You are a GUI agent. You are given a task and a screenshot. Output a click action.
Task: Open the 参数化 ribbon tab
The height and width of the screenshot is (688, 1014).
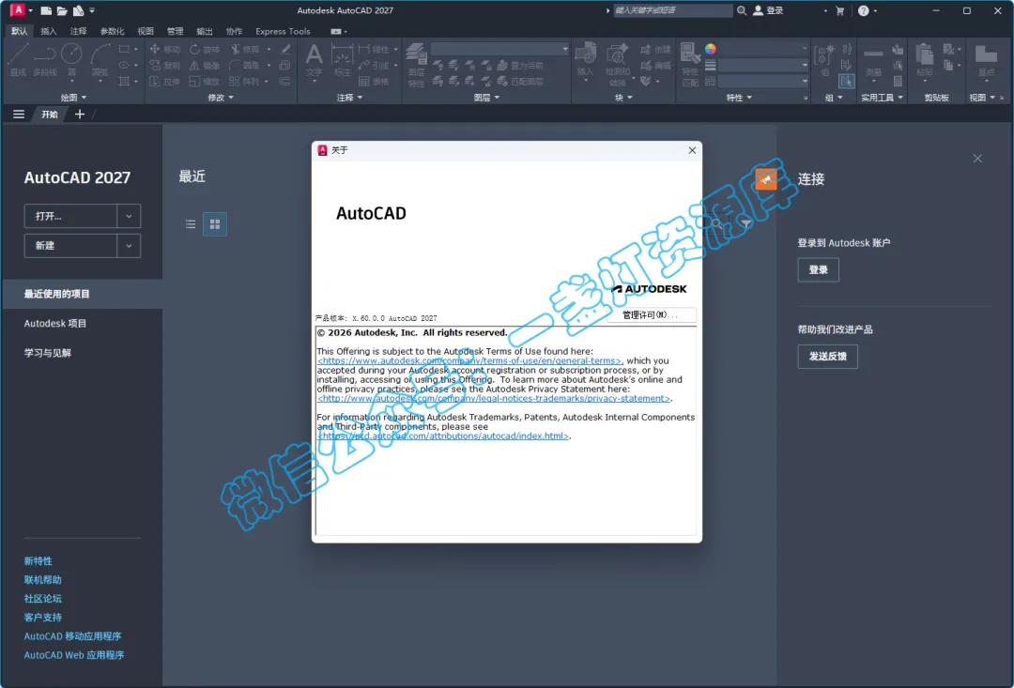[x=112, y=31]
